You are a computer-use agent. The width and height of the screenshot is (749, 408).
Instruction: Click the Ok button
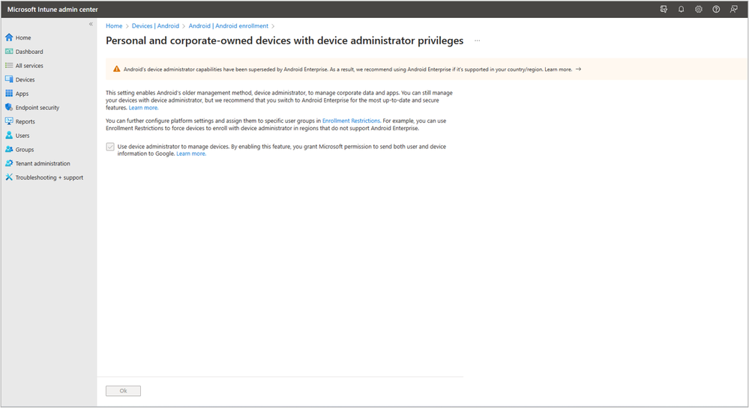pyautogui.click(x=123, y=391)
